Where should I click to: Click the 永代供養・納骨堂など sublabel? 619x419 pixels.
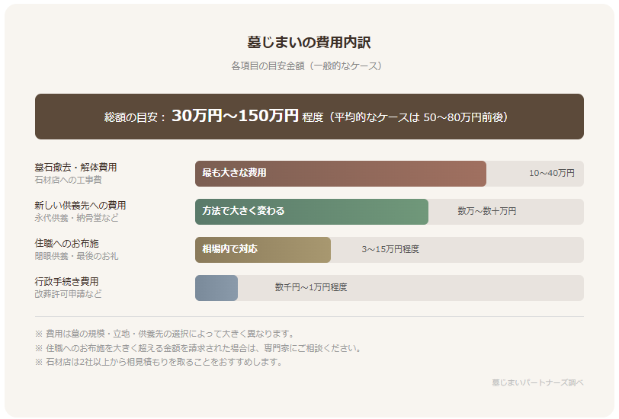point(76,218)
